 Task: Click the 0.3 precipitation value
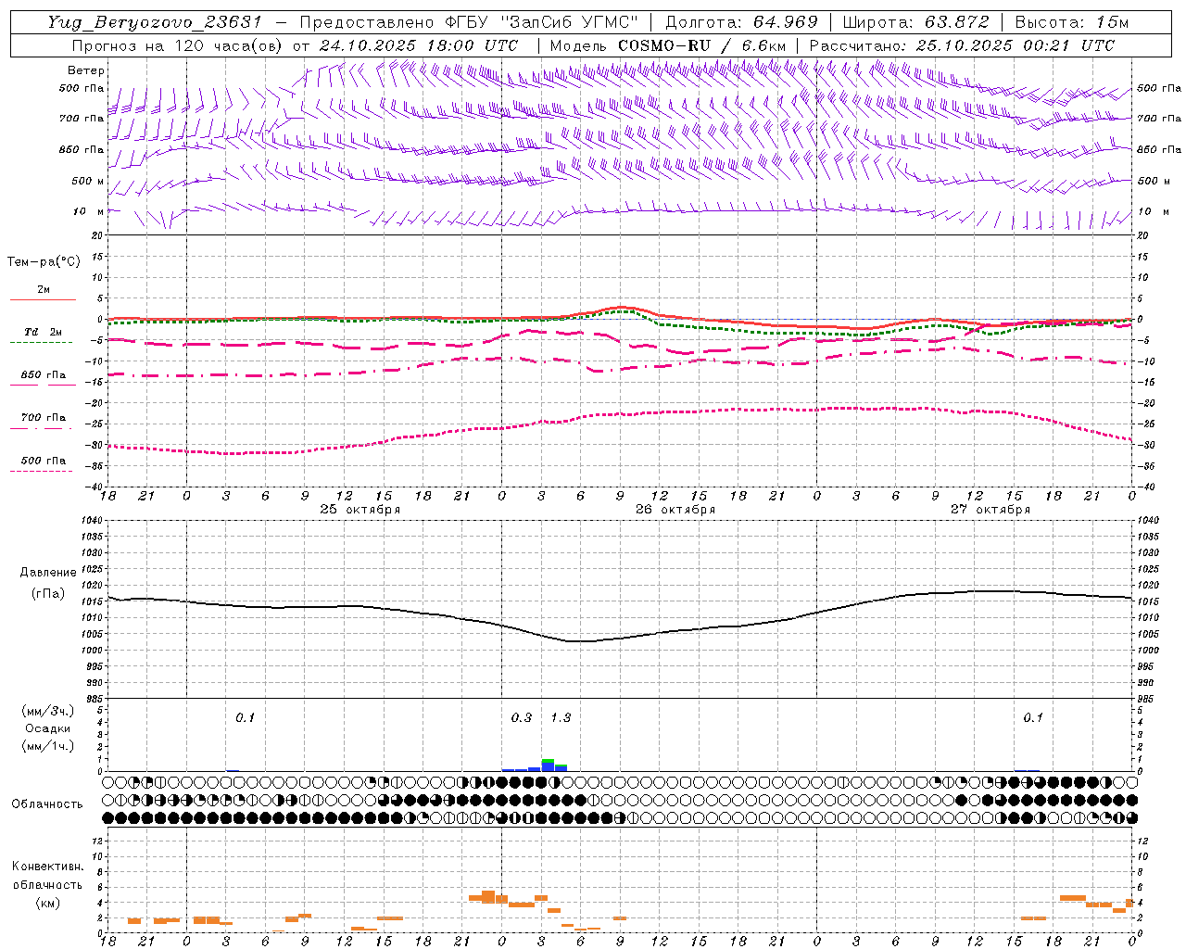click(522, 718)
